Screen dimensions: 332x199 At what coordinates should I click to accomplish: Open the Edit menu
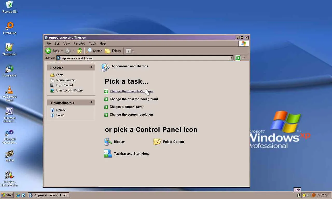tap(57, 44)
